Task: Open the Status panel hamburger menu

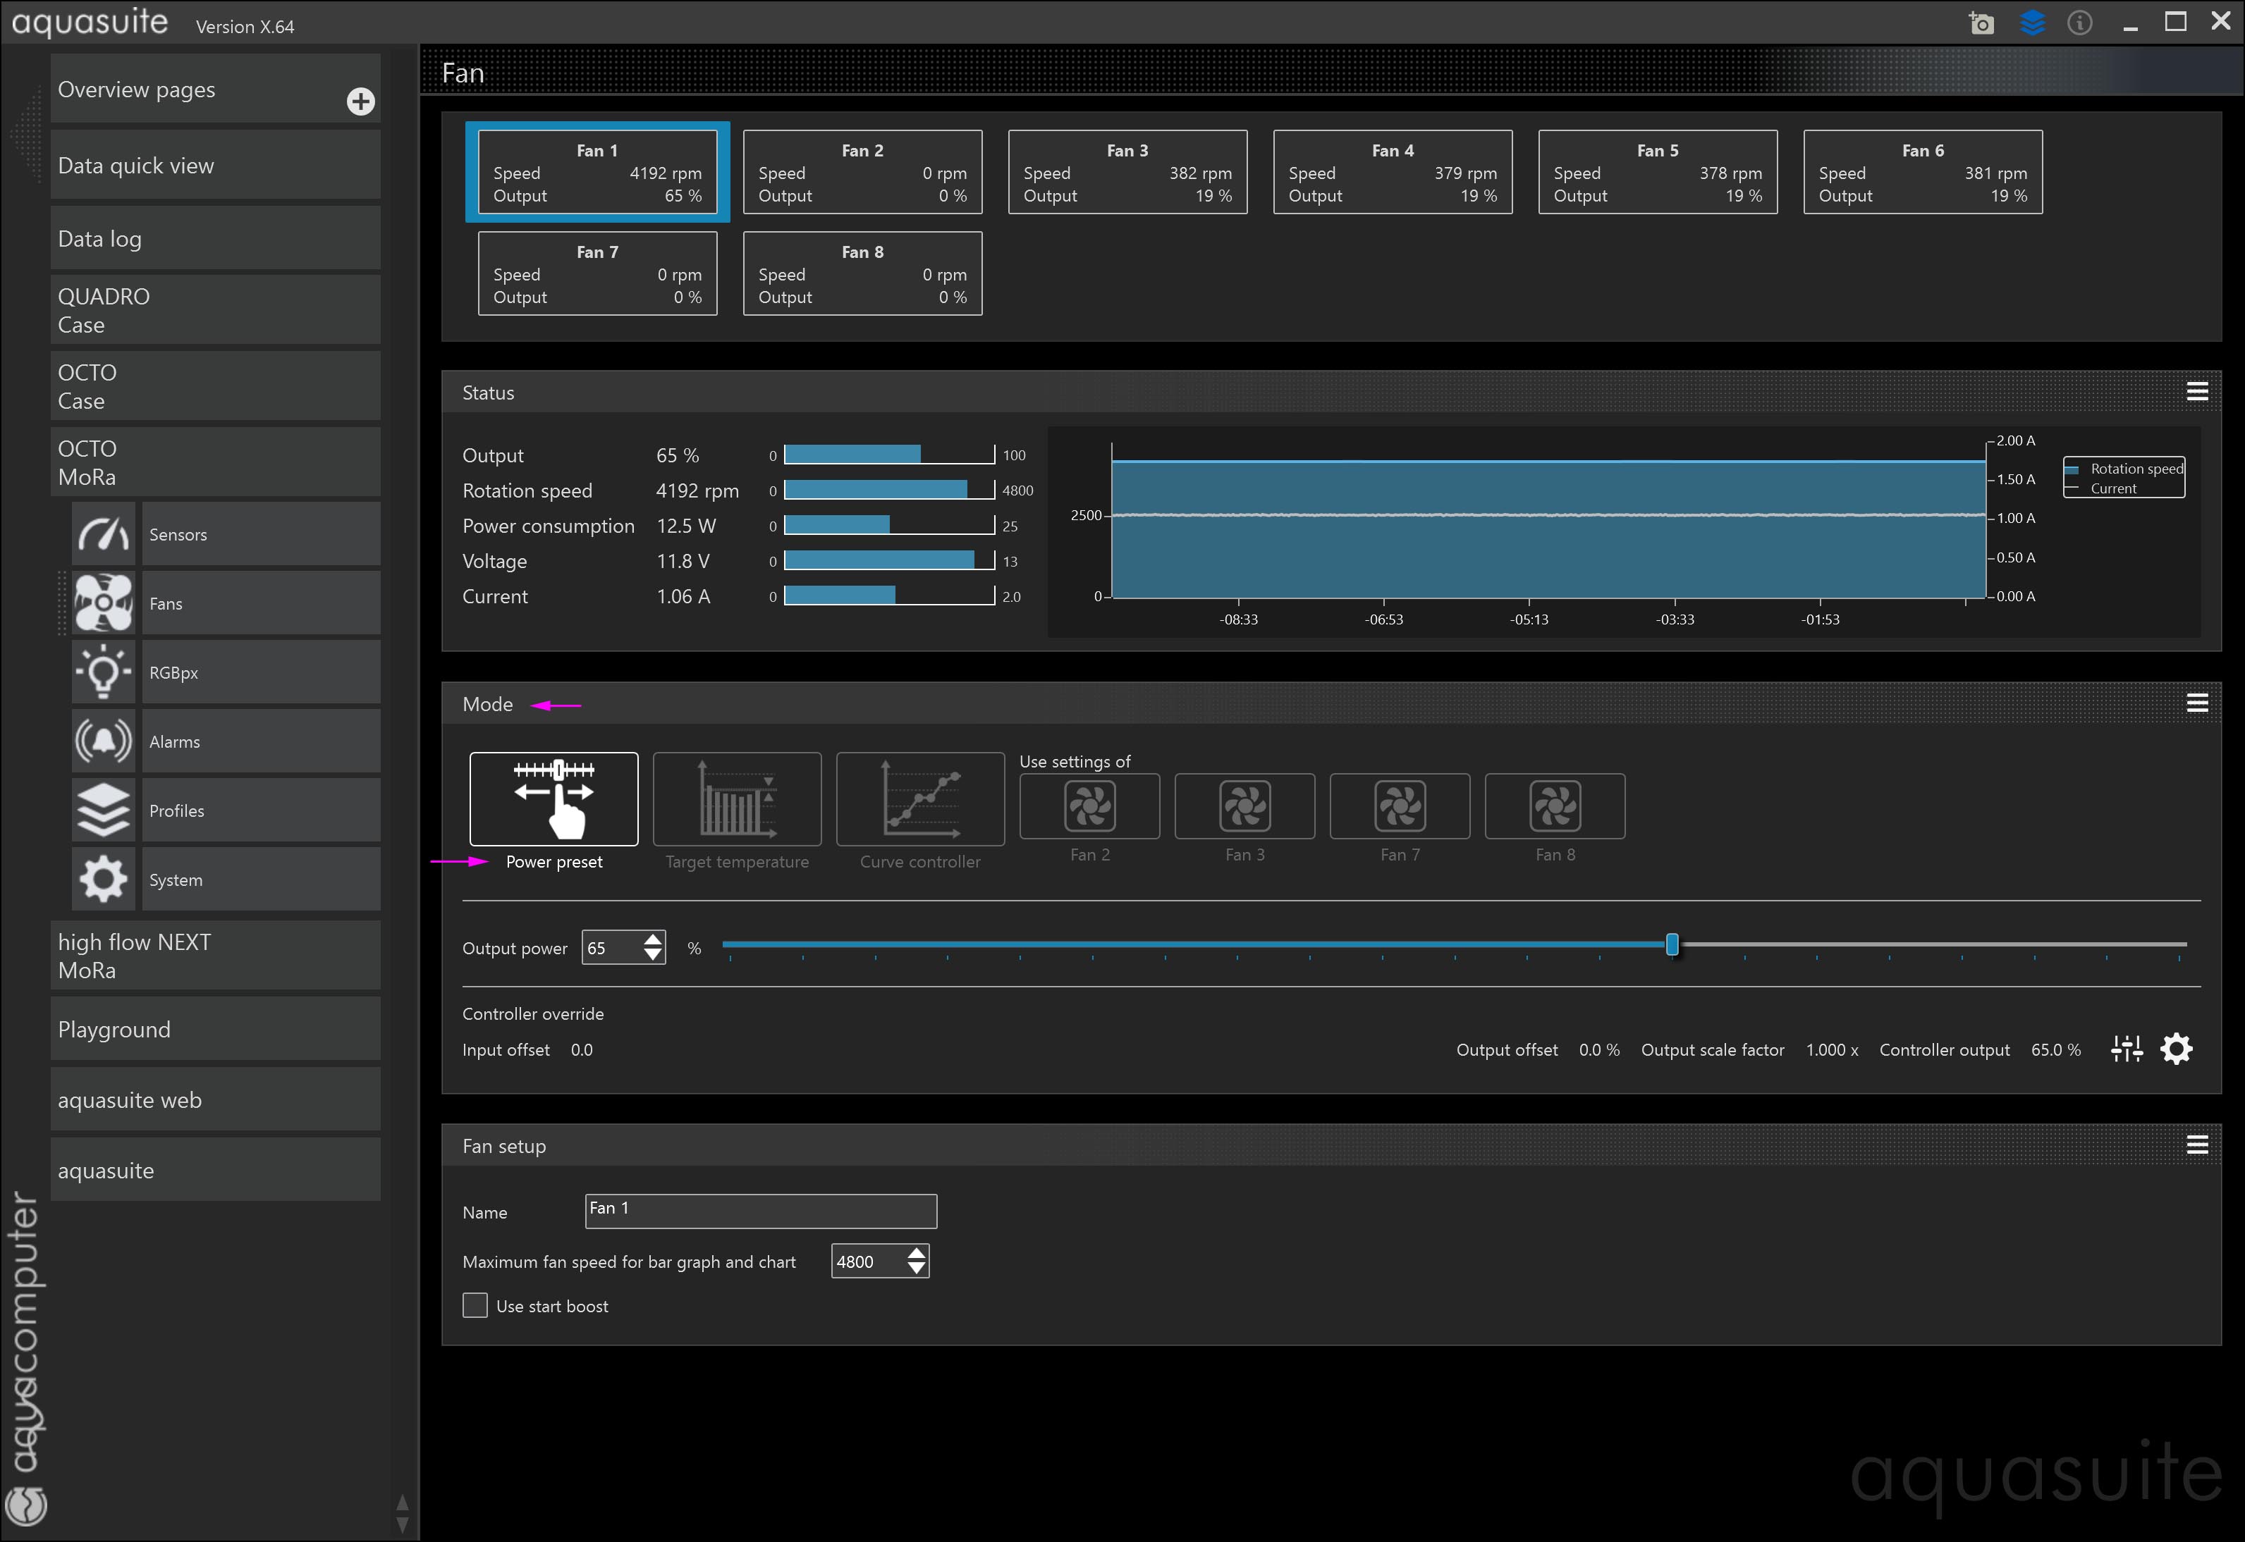Action: tap(2196, 393)
